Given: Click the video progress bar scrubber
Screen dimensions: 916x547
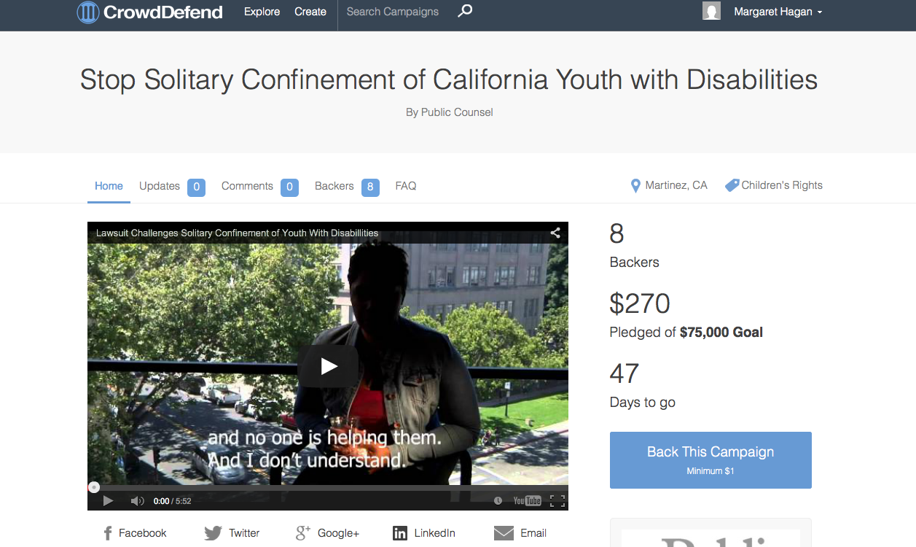Looking at the screenshot, I should [x=94, y=487].
